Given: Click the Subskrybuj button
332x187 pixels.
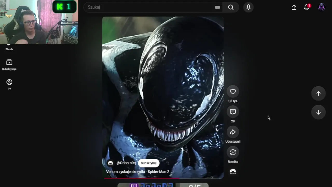Looking at the screenshot, I should point(149,163).
